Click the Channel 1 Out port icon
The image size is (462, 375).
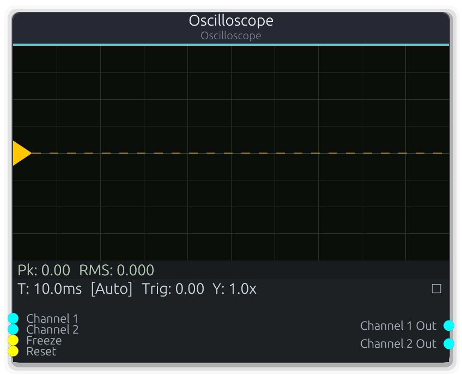pyautogui.click(x=449, y=325)
